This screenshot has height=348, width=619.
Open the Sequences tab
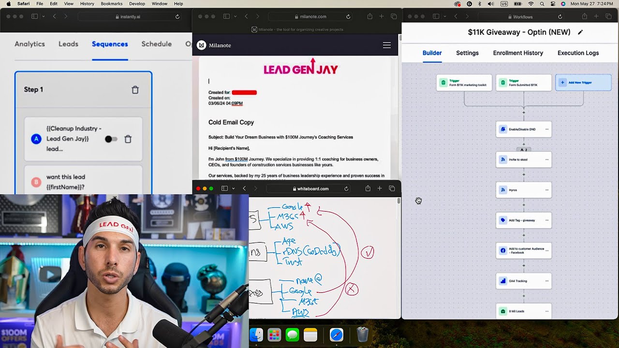(110, 44)
